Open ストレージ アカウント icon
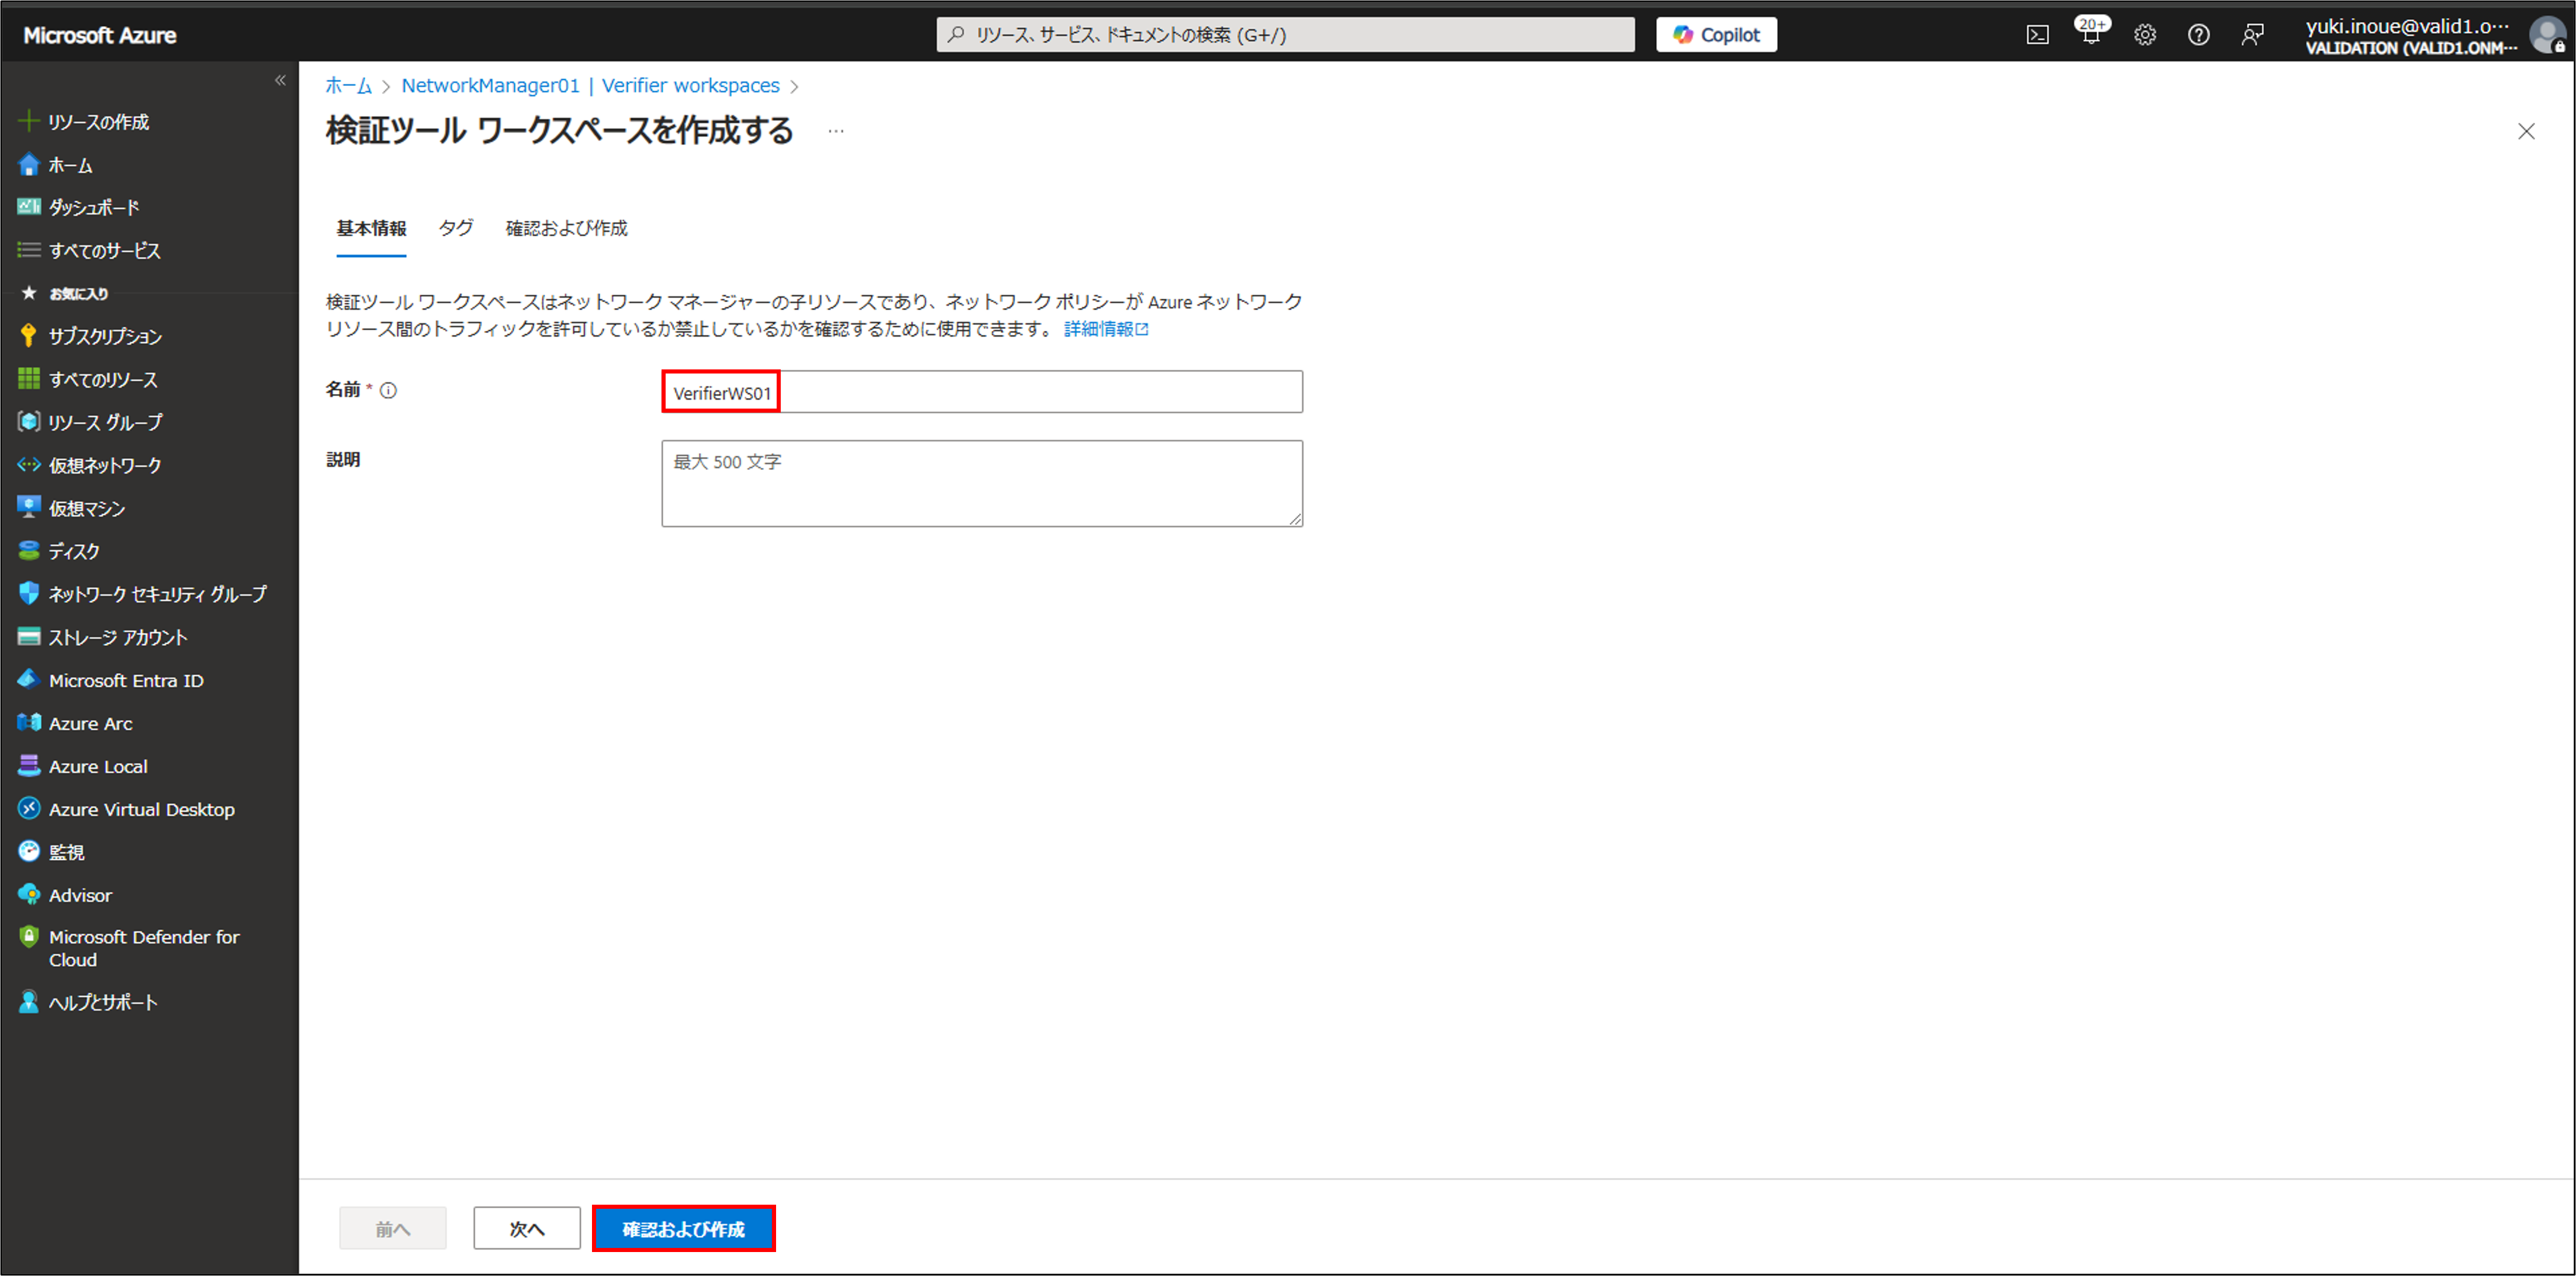 coord(29,637)
